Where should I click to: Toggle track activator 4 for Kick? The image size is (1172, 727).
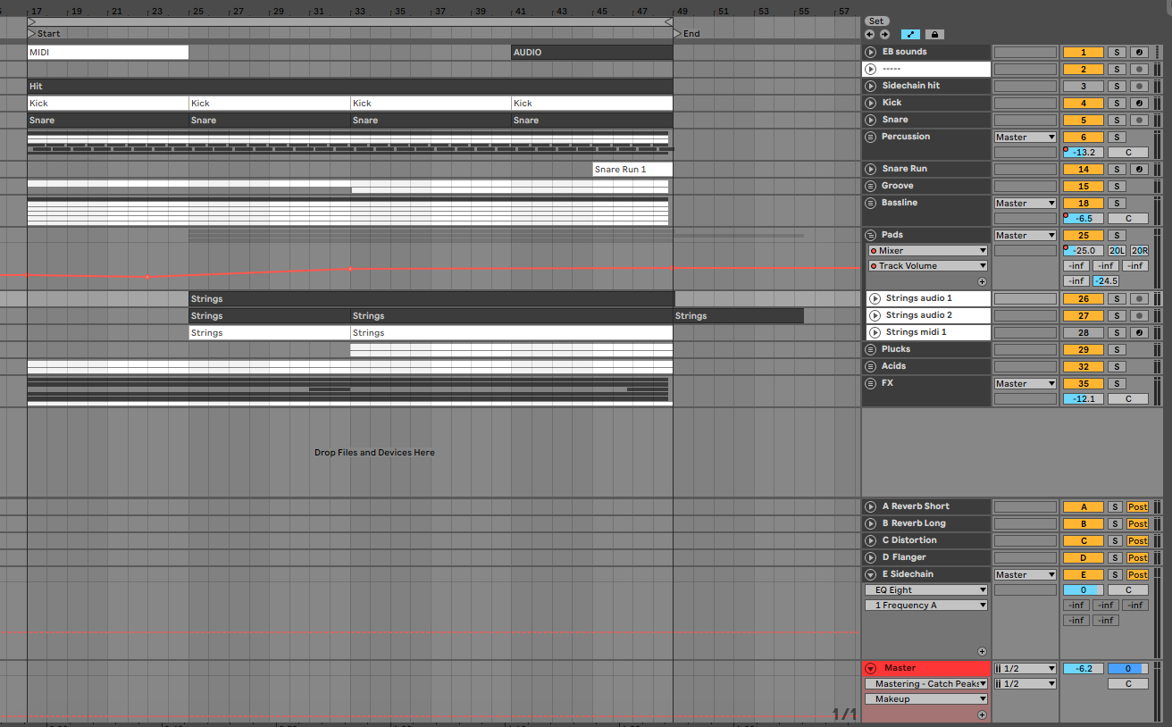1084,103
